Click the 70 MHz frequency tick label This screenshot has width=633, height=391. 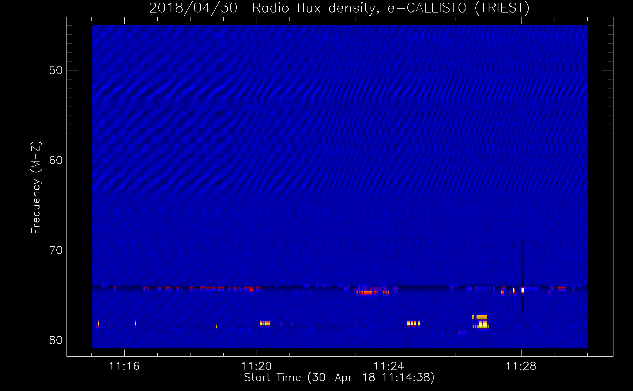(56, 250)
